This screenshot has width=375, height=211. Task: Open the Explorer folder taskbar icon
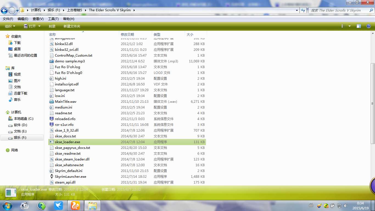[93, 205]
